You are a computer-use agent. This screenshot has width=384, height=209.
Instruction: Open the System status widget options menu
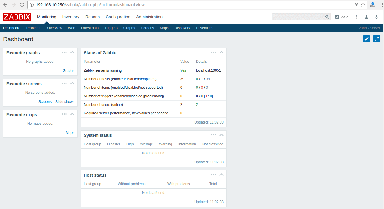pos(213,135)
